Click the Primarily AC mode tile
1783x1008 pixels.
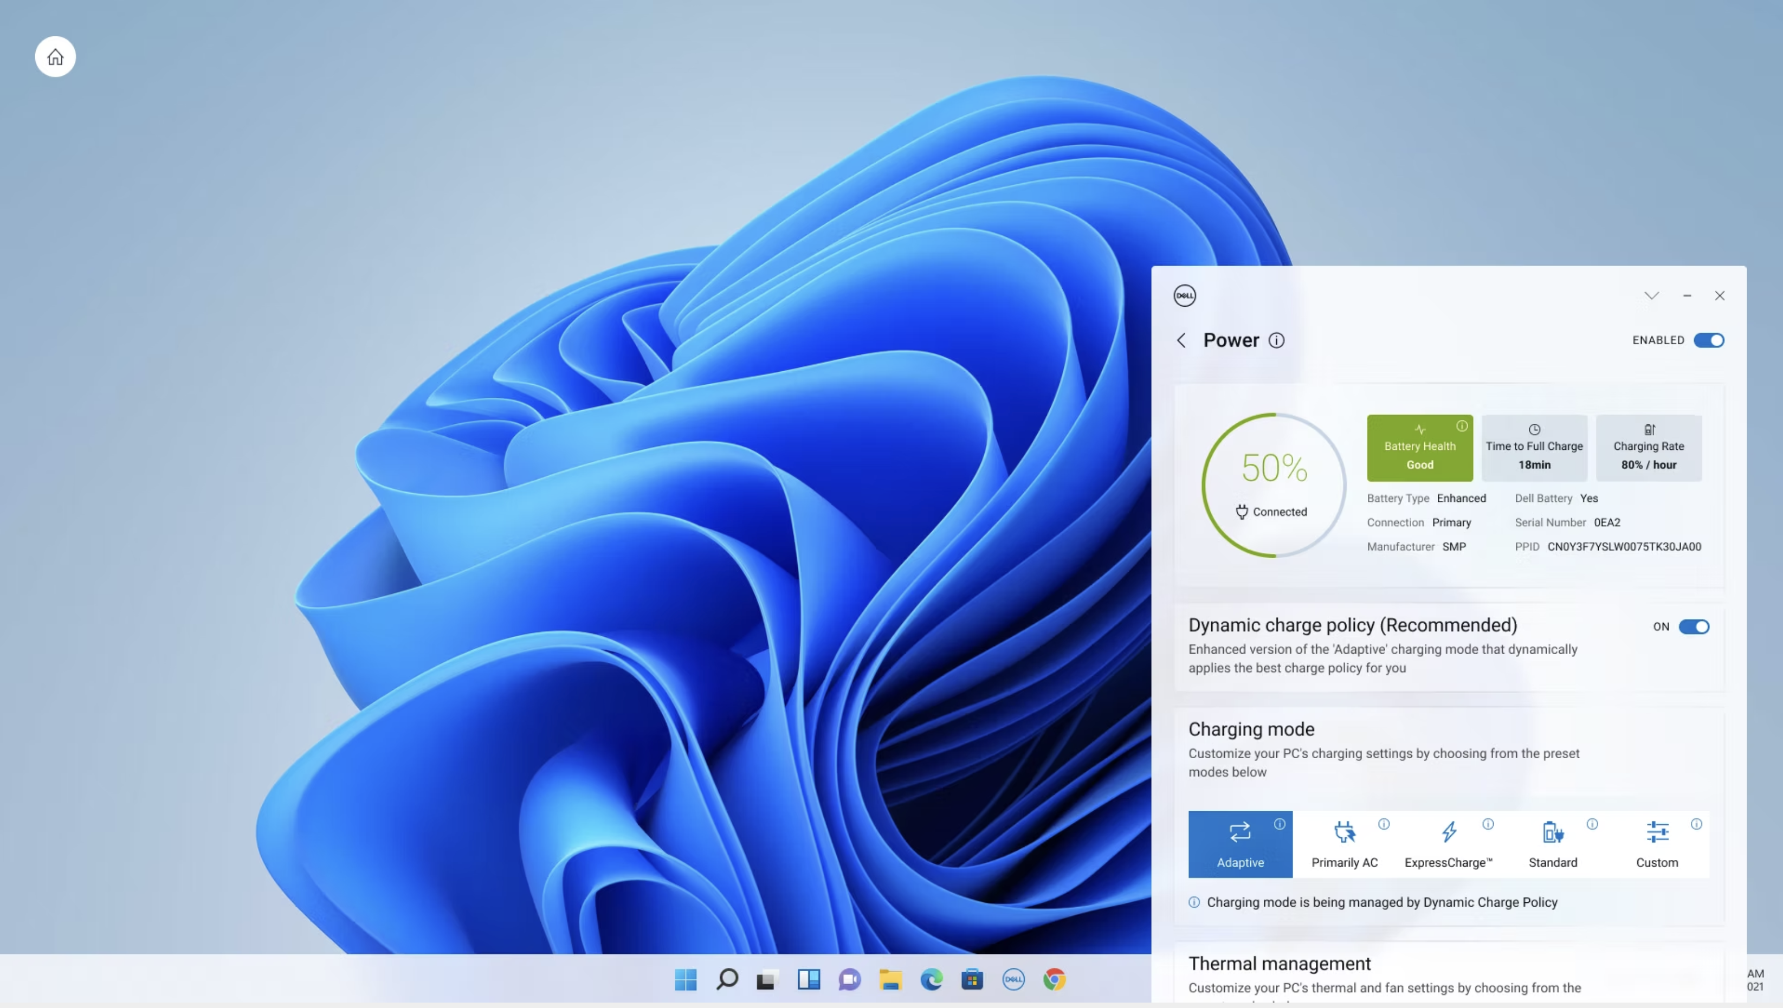(x=1344, y=845)
